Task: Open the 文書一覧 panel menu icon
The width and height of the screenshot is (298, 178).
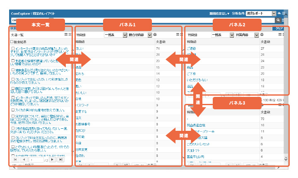Action: (66, 35)
